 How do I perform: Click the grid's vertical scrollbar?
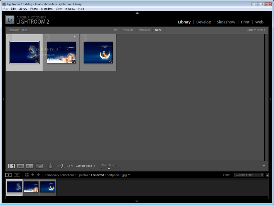[266, 97]
